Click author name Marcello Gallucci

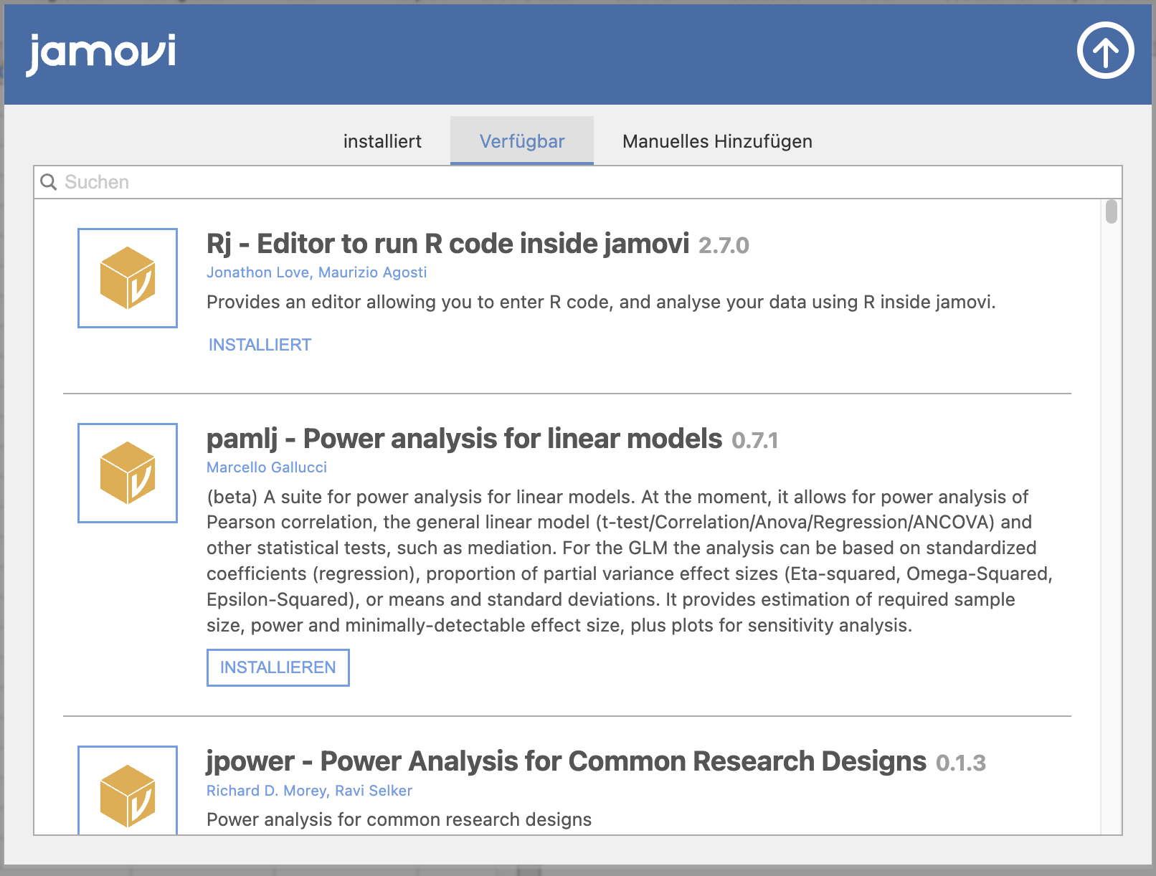point(267,467)
